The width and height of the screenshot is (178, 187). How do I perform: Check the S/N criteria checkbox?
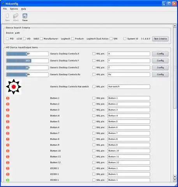pyautogui.click(x=111, y=39)
